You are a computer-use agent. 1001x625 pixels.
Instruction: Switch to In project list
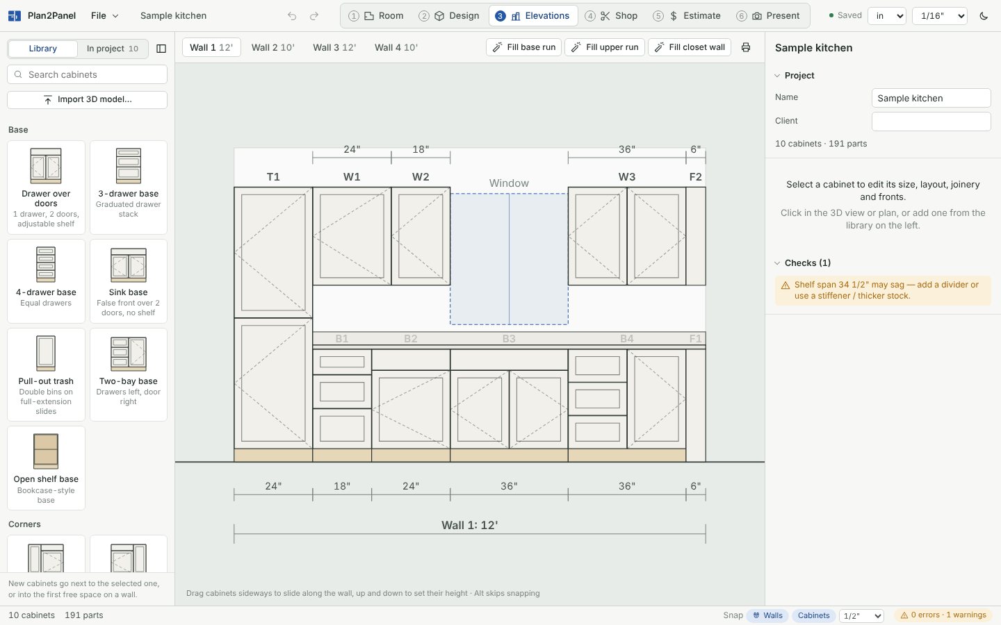point(113,49)
